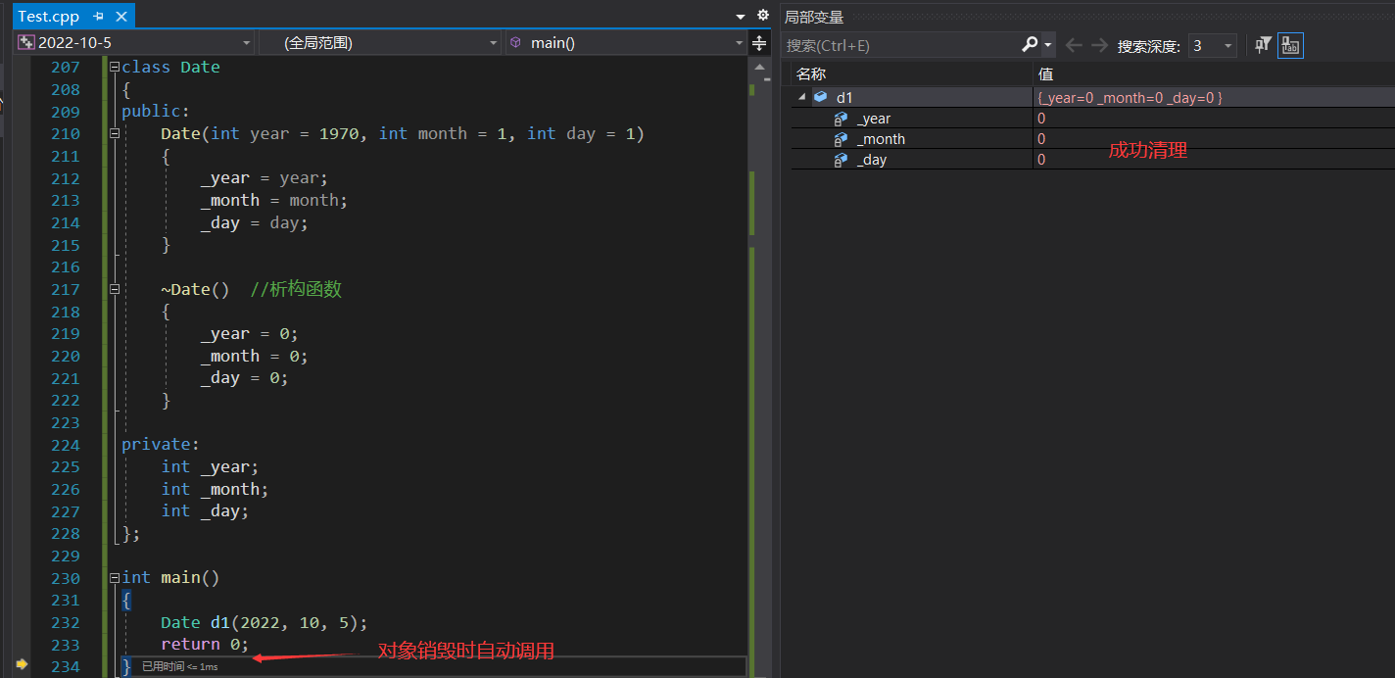
Task: Open the 2022-10-5 project dropdown
Action: [x=134, y=43]
